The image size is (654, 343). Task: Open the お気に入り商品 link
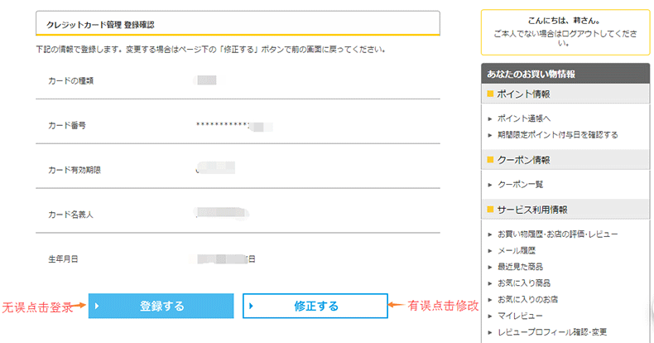point(523,283)
